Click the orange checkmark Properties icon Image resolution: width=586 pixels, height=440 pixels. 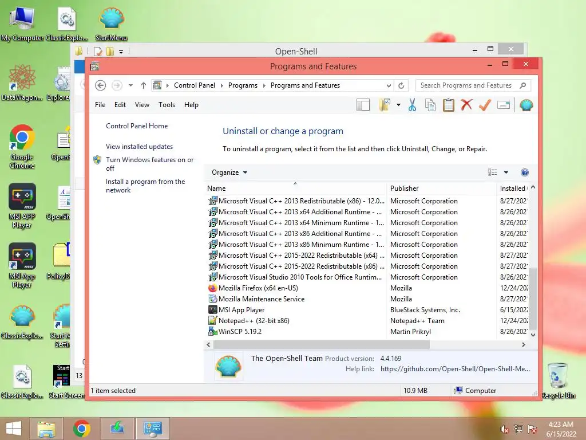click(485, 105)
